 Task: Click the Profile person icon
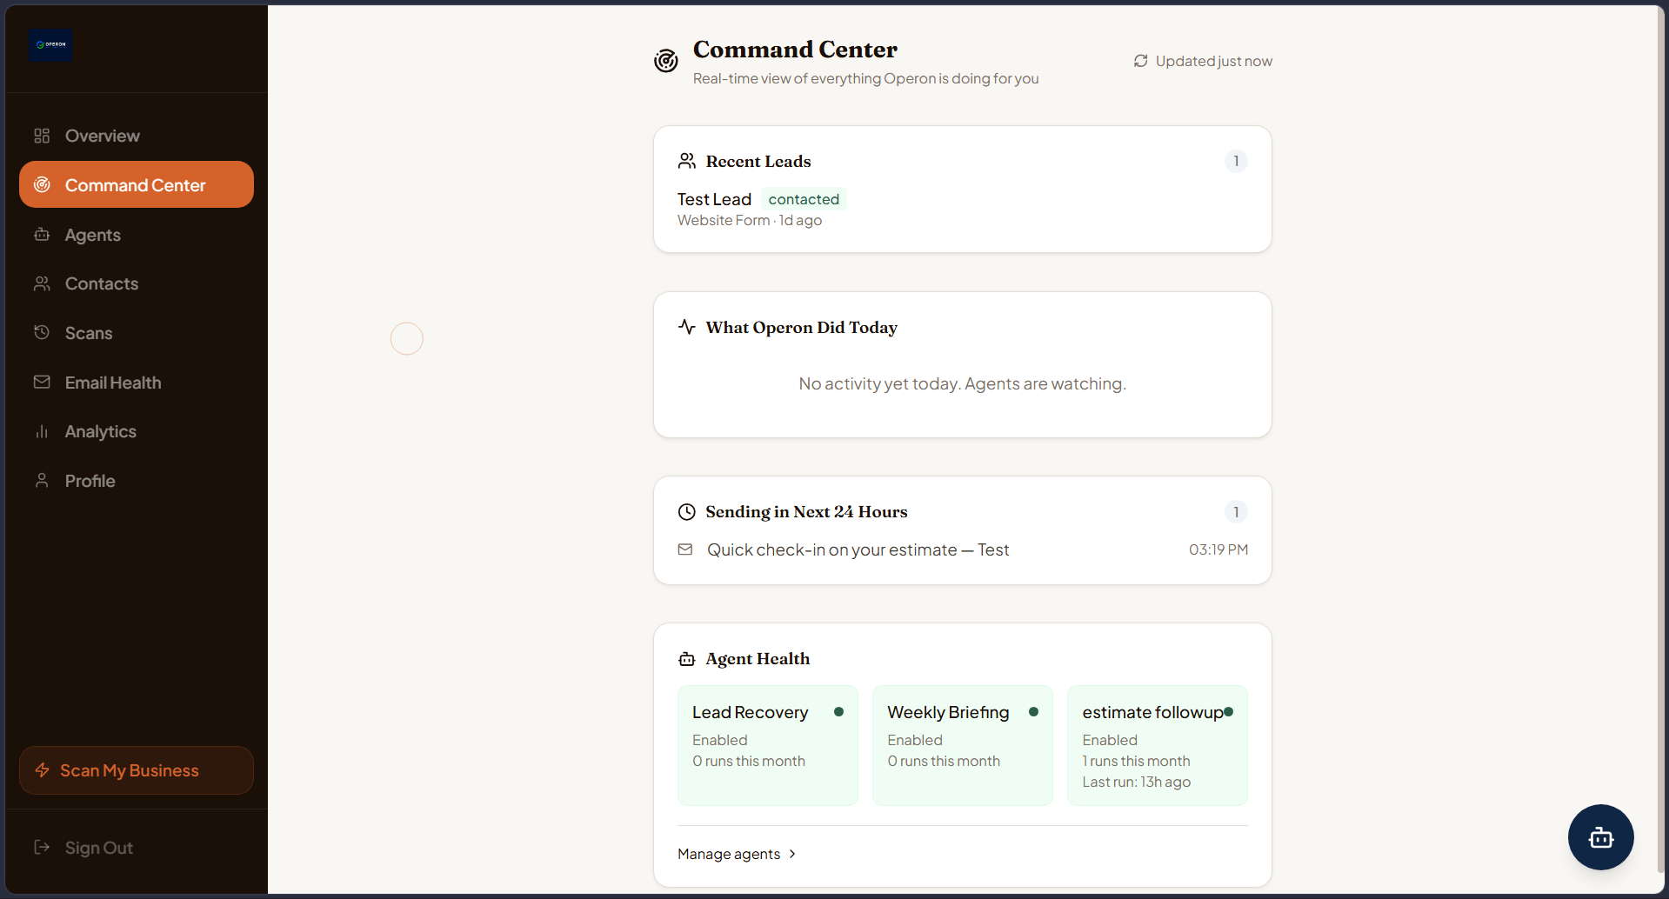coord(42,480)
